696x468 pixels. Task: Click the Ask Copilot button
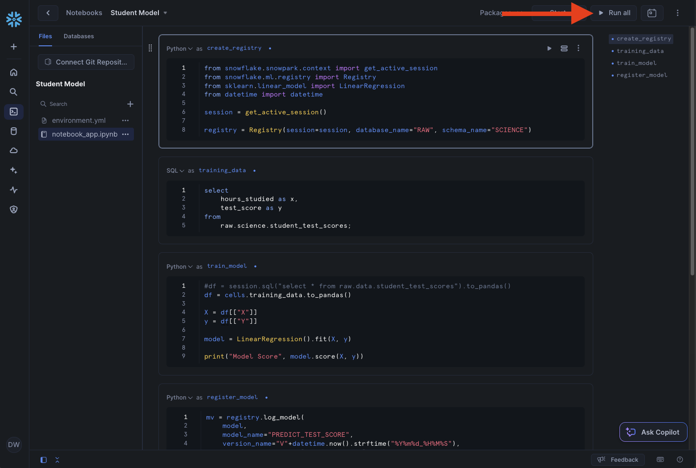click(x=653, y=432)
